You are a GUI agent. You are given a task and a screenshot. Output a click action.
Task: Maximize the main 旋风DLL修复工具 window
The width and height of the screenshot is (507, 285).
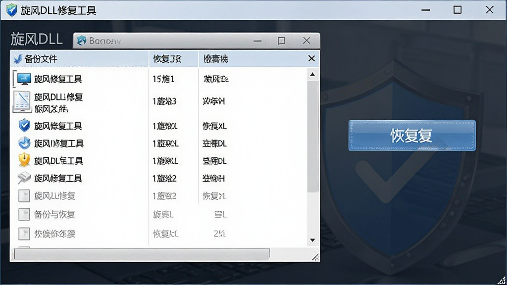pos(457,10)
